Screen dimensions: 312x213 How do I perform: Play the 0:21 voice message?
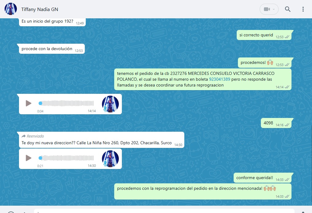tap(28, 158)
